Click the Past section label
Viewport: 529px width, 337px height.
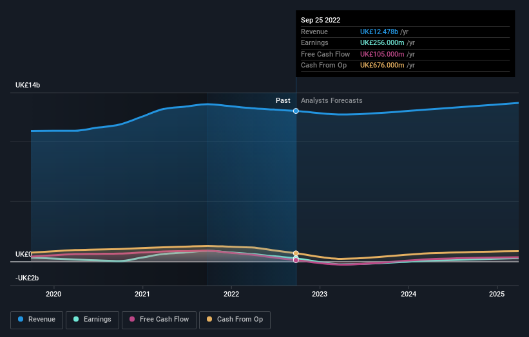click(283, 100)
